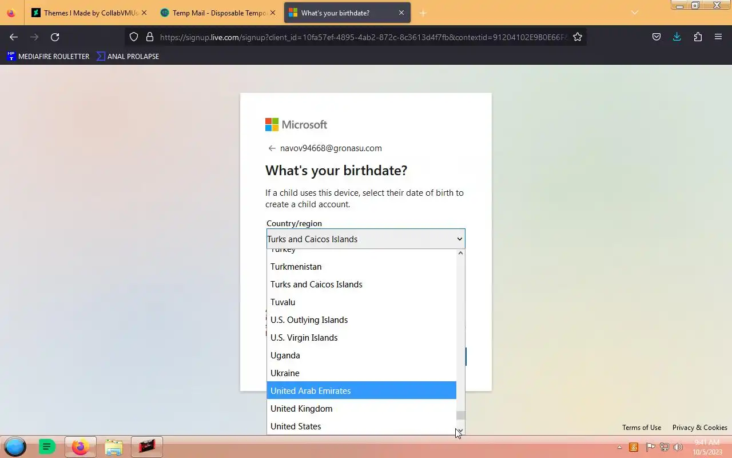
Task: Click the list all tabs chevron
Action: point(634,13)
